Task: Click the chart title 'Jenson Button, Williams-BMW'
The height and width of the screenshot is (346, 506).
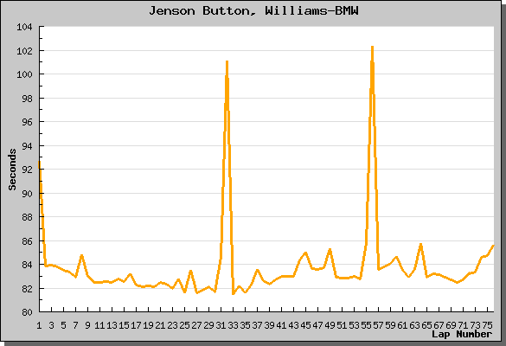Action: point(253,11)
